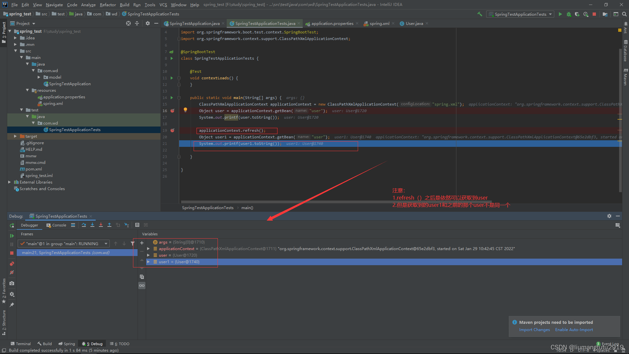
Task: Open the main thread dropdown in Frames
Action: [105, 244]
